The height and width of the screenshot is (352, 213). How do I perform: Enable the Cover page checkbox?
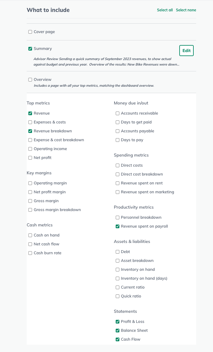pos(30,32)
